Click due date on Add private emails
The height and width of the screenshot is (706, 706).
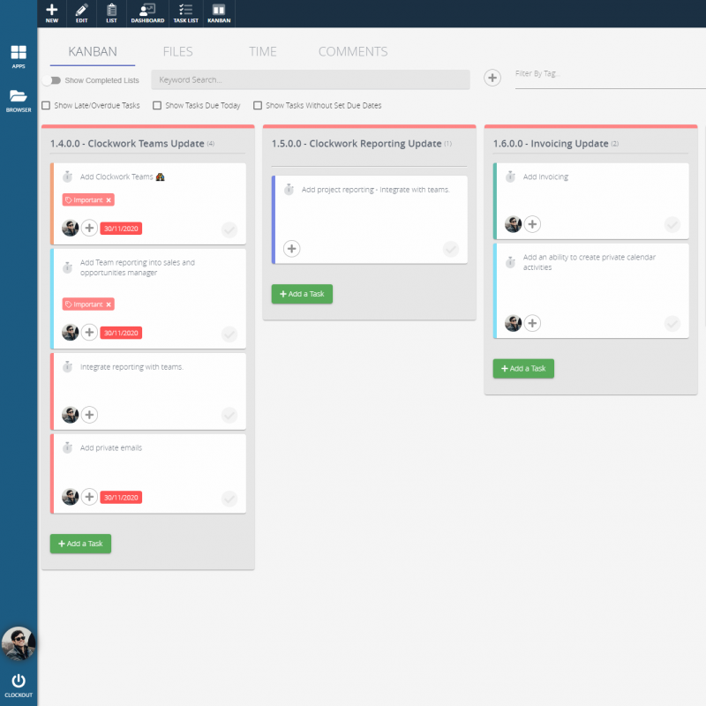(121, 498)
